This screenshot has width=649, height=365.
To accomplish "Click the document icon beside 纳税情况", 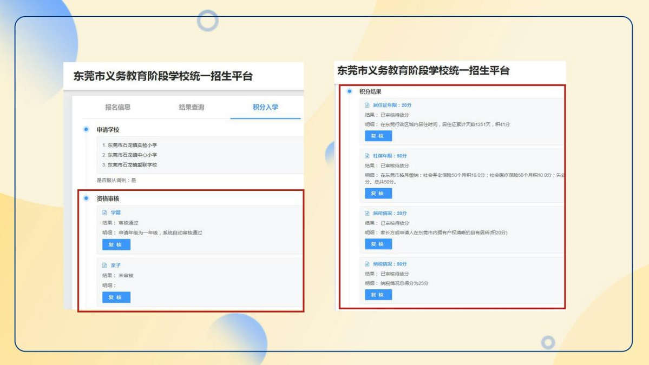I will (x=367, y=264).
